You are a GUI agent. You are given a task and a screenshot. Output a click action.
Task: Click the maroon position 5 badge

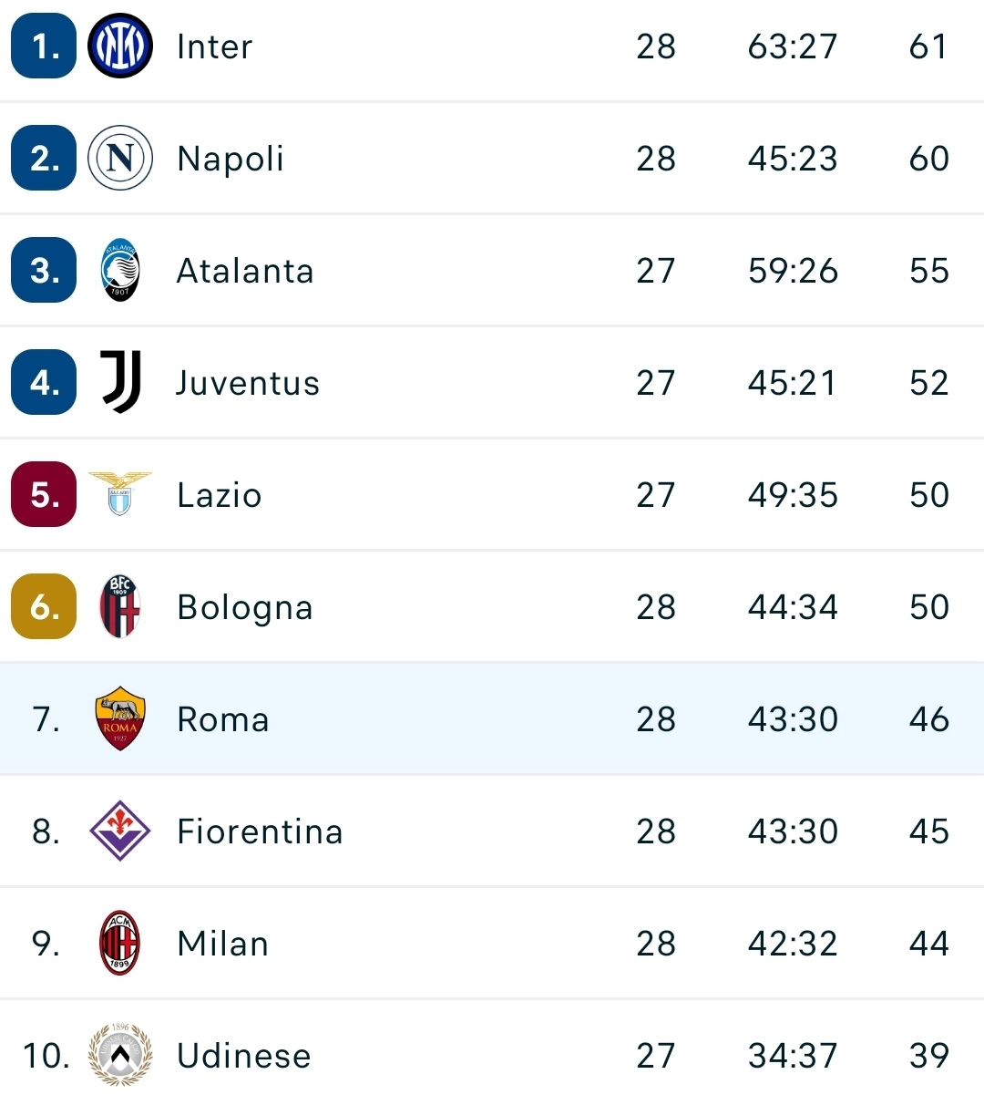[44, 494]
